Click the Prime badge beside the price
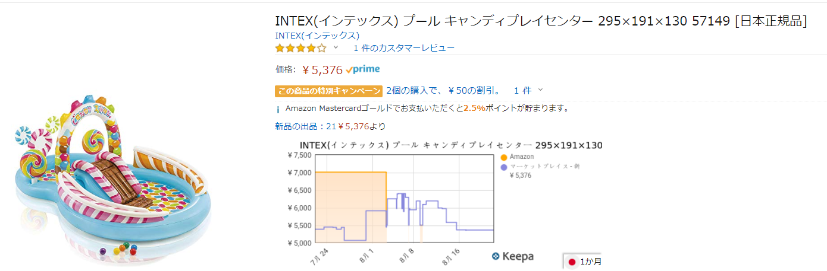The width and height of the screenshot is (827, 271). tap(363, 69)
